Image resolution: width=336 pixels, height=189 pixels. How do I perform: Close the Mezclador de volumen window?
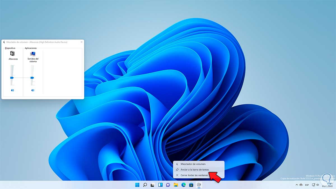coord(81,42)
